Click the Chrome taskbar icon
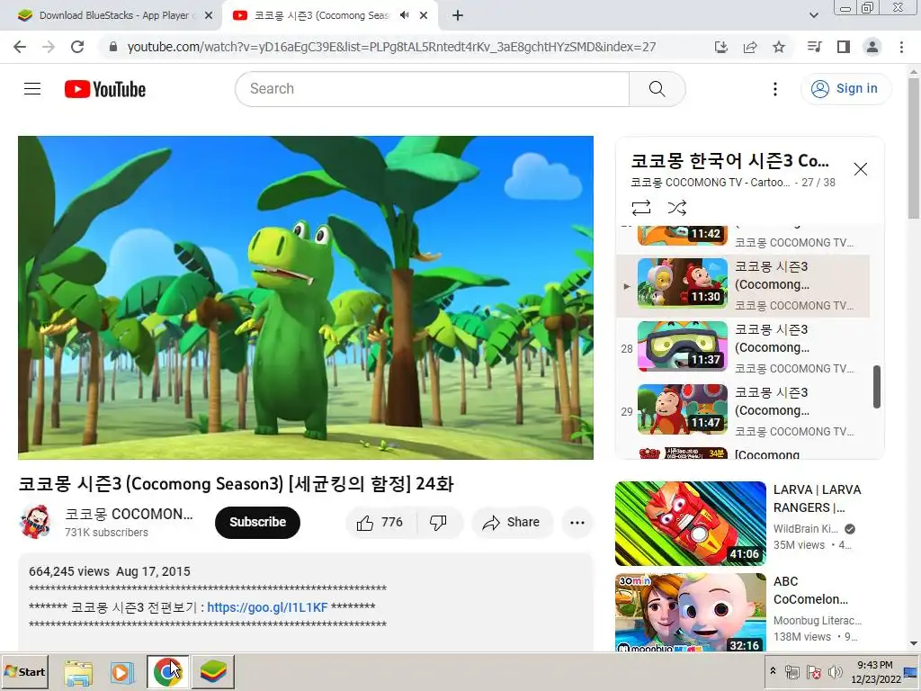This screenshot has height=691, width=921. pos(168,672)
